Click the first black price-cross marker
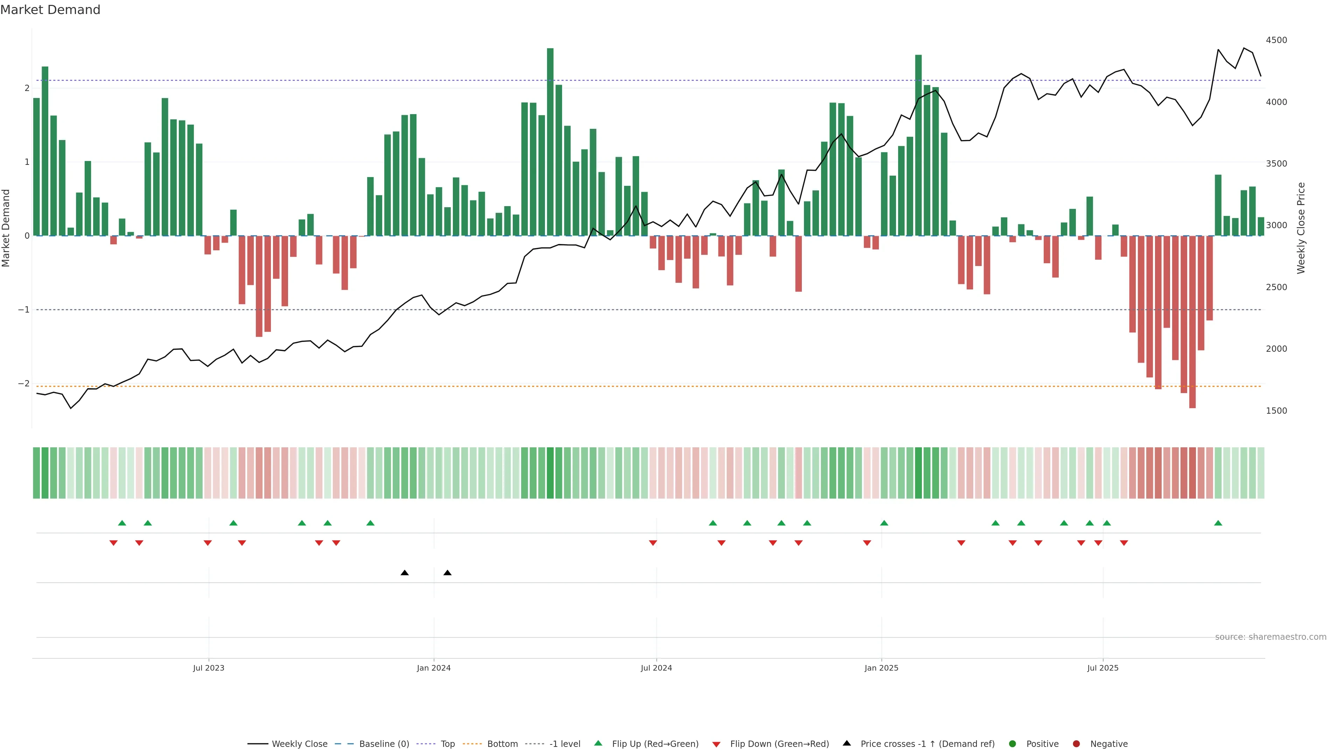The image size is (1344, 756). 404,573
